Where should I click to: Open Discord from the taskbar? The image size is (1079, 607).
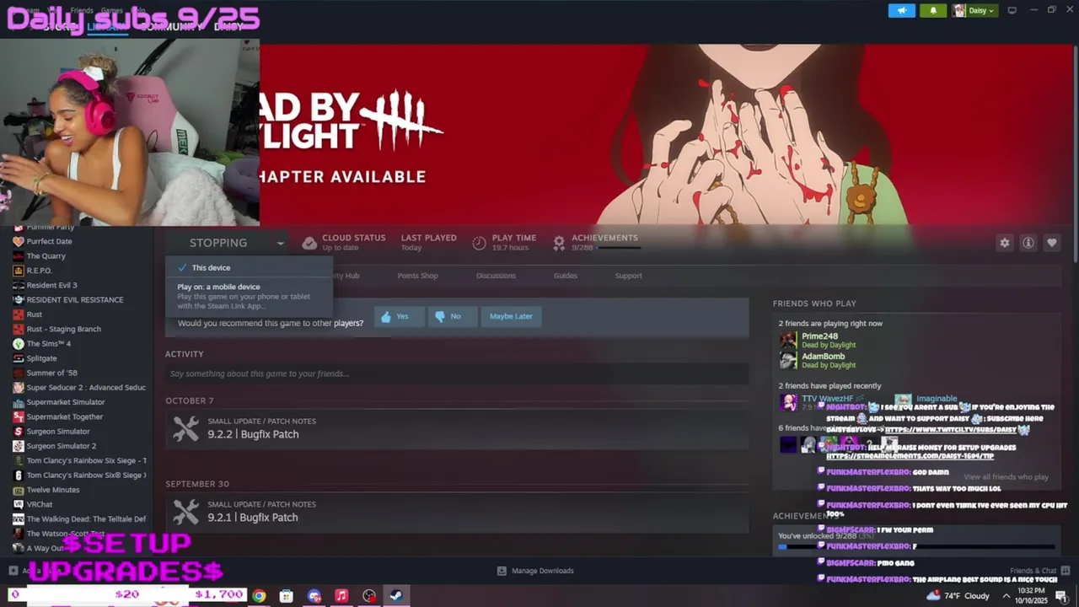click(314, 596)
